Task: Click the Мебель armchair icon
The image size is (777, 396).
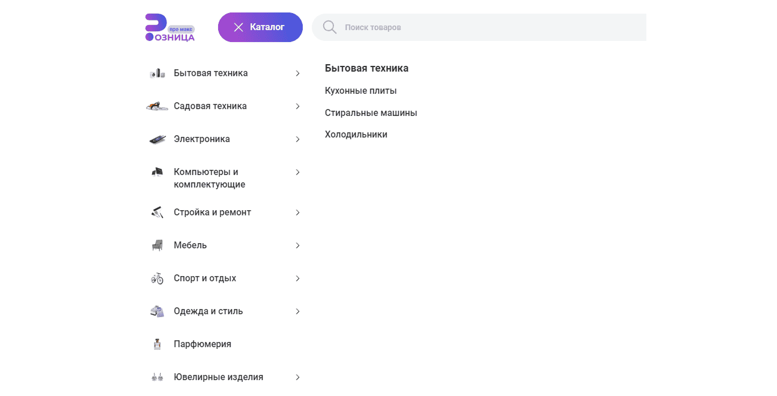Action: tap(157, 245)
